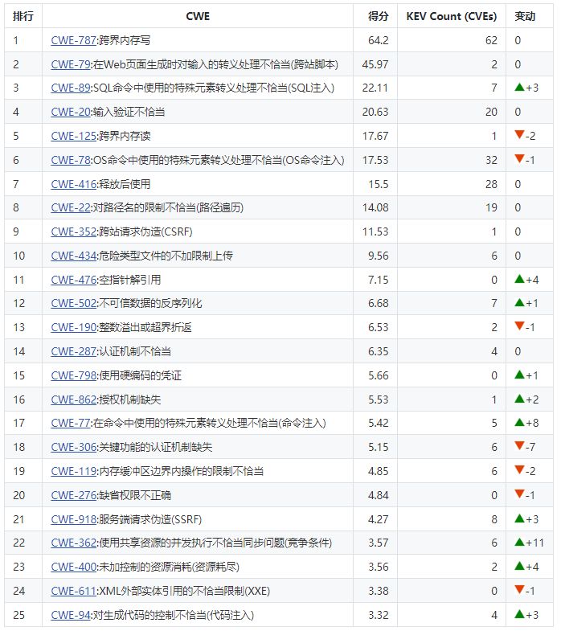
Task: Select the score 22.11 cell
Action: click(x=375, y=88)
